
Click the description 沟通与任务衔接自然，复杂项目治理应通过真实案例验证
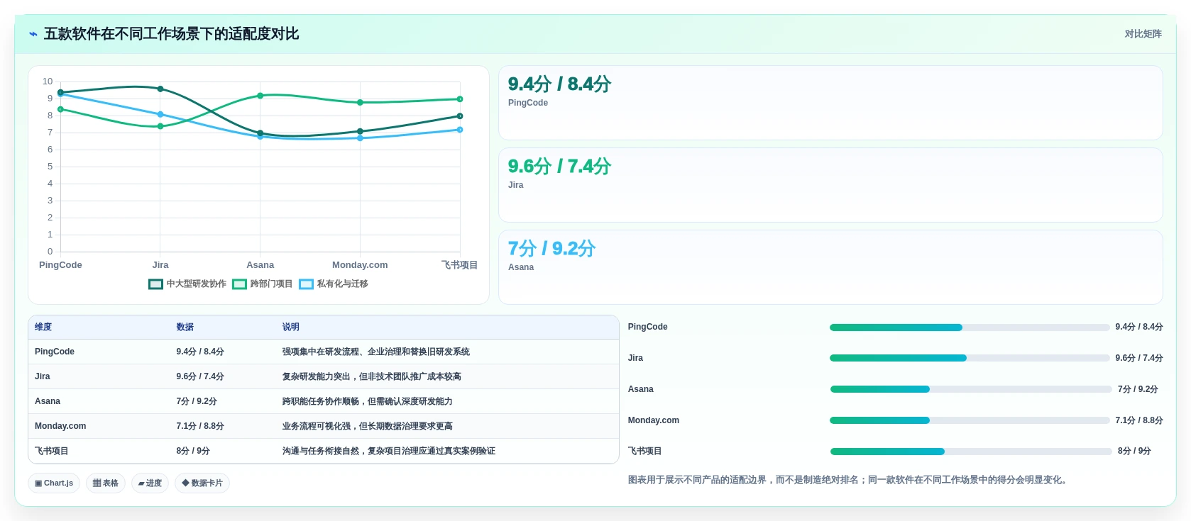(389, 451)
